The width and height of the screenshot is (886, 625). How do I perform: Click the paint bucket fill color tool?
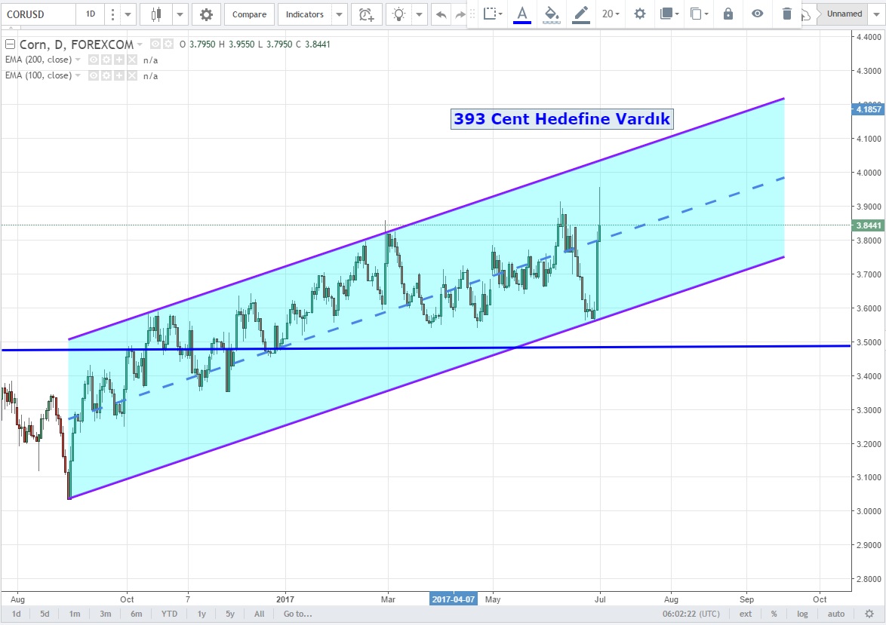tap(552, 14)
